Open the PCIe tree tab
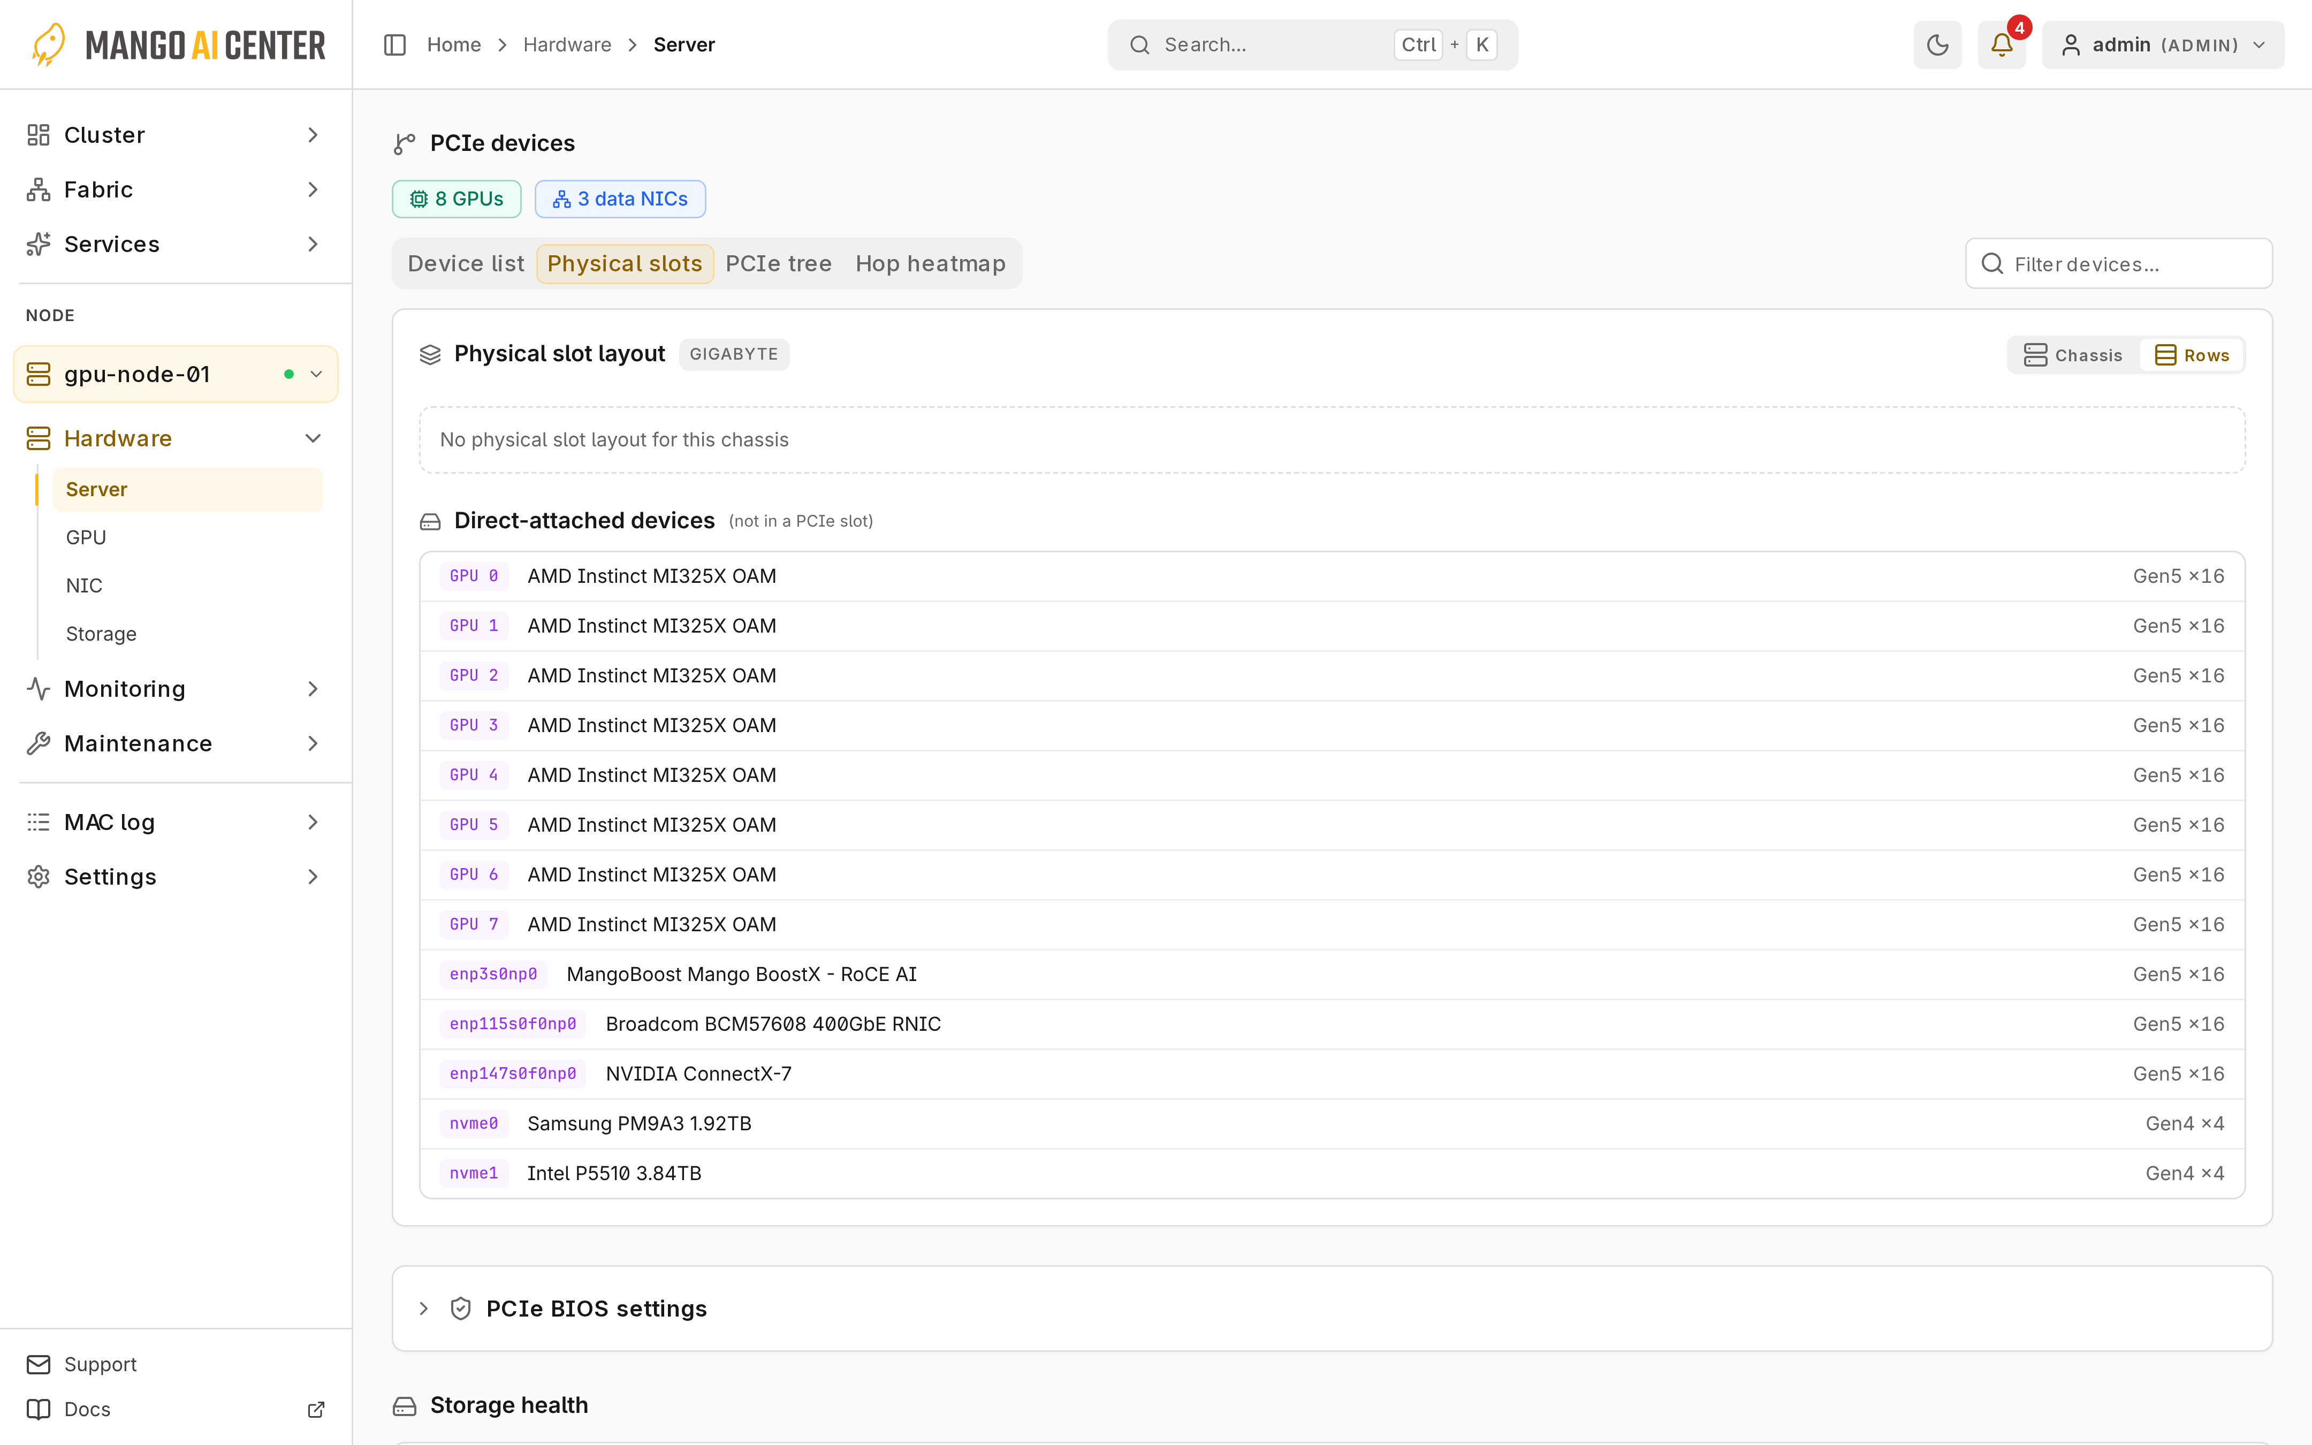2312x1445 pixels. tap(779, 264)
